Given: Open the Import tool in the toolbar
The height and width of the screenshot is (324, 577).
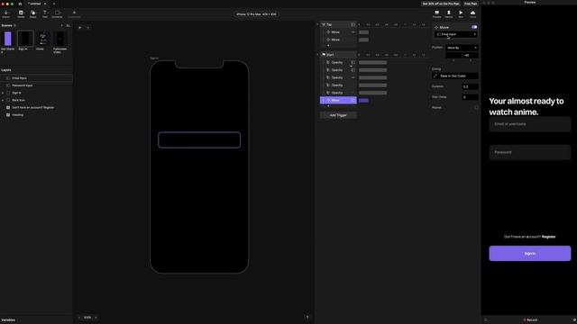Looking at the screenshot, I should (6, 14).
